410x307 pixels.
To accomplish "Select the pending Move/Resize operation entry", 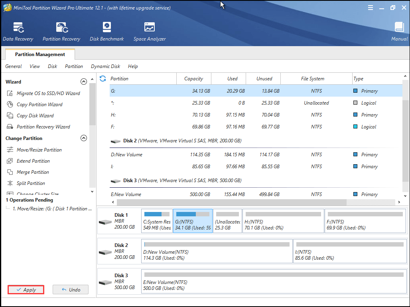I will click(x=52, y=208).
